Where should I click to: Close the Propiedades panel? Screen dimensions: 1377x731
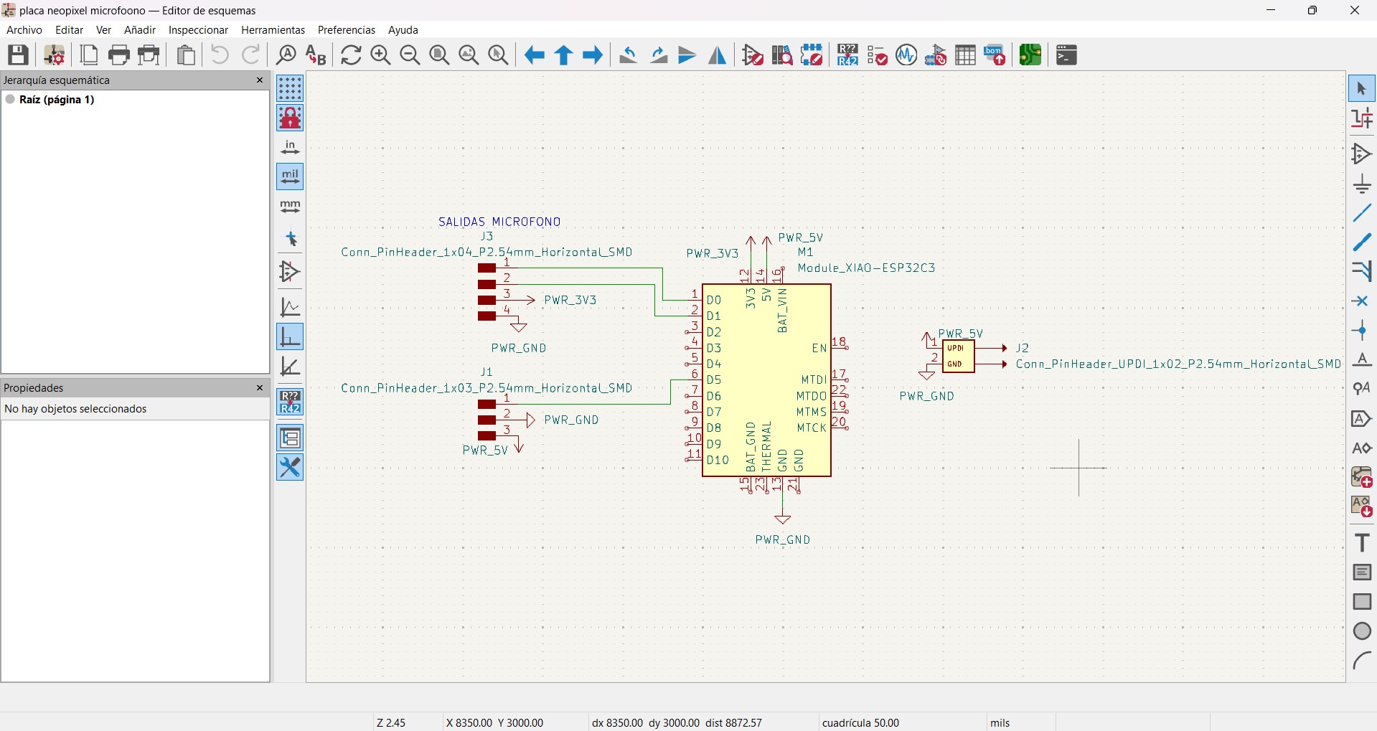pos(260,387)
